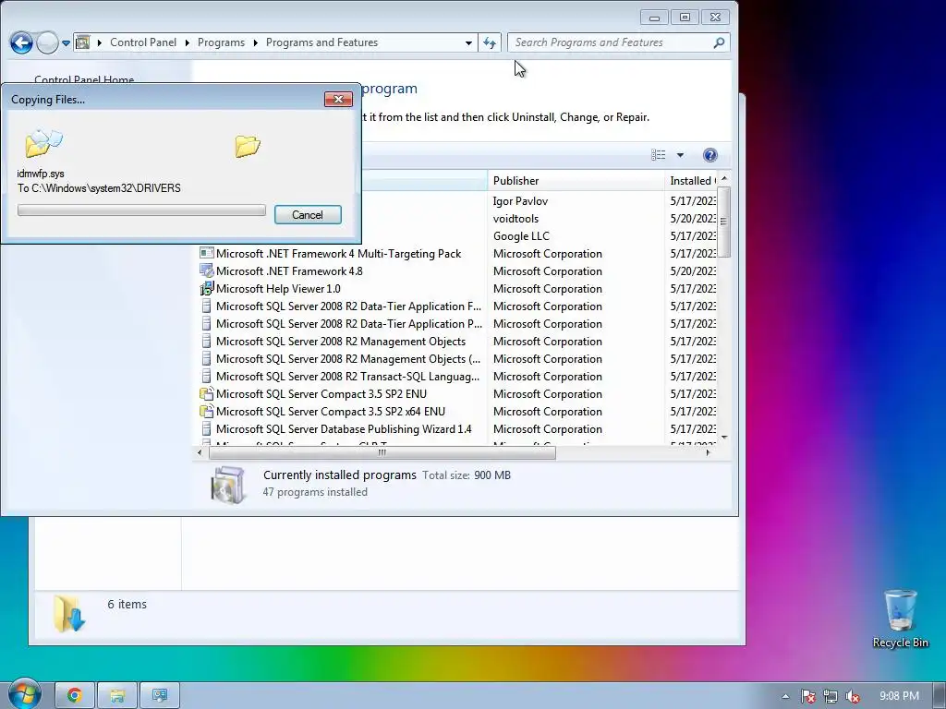Open Google Chrome from taskbar
Viewport: 946px width, 709px height.
click(x=75, y=696)
